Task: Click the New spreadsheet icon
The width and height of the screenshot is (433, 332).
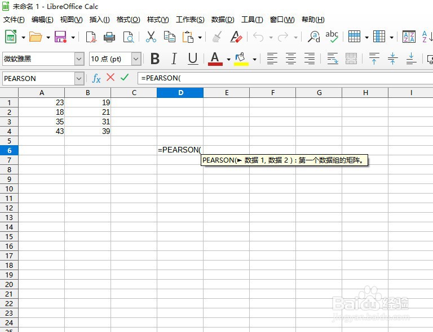Action: [x=11, y=37]
